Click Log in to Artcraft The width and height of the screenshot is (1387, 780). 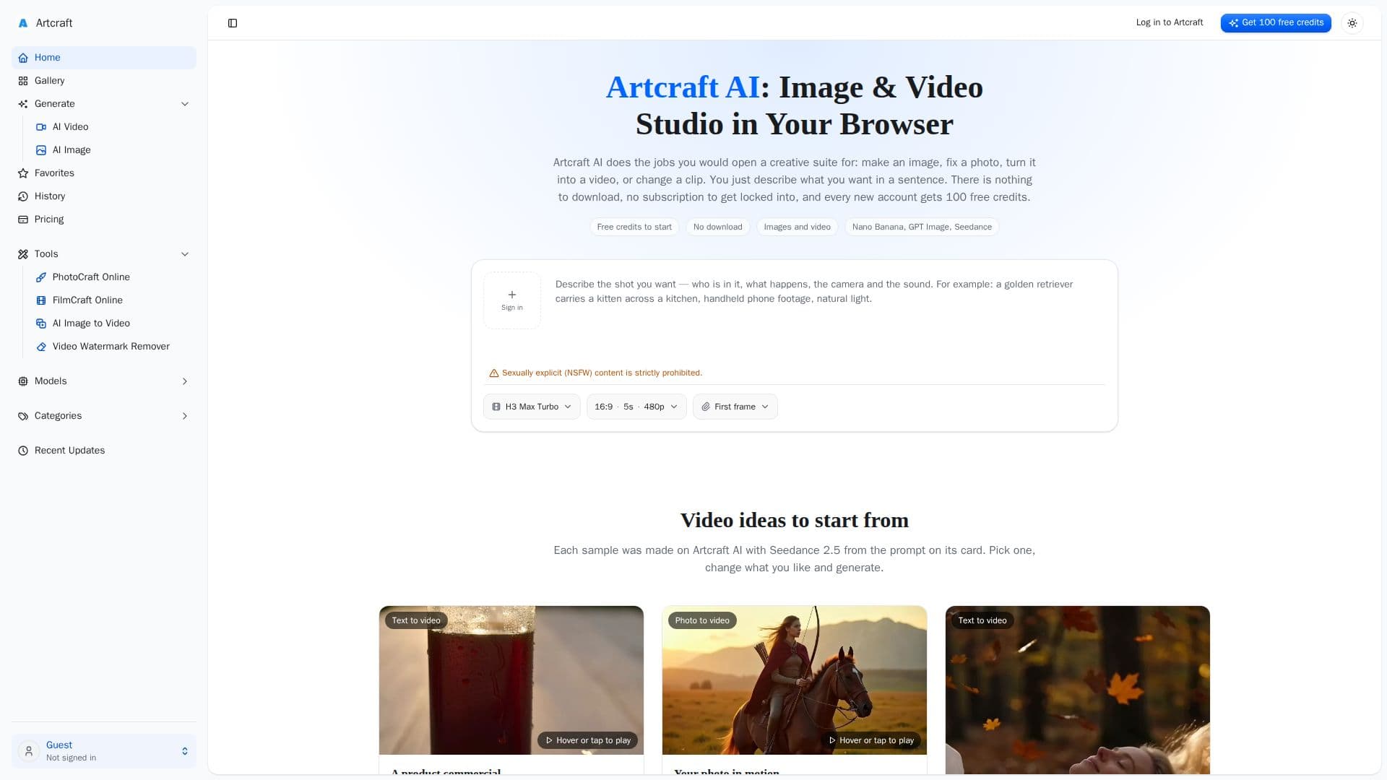point(1170,23)
